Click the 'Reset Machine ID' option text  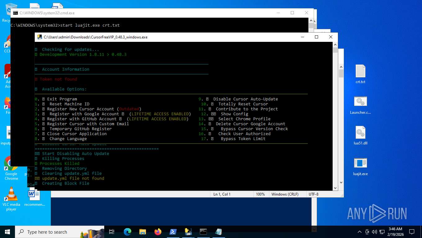click(70, 104)
